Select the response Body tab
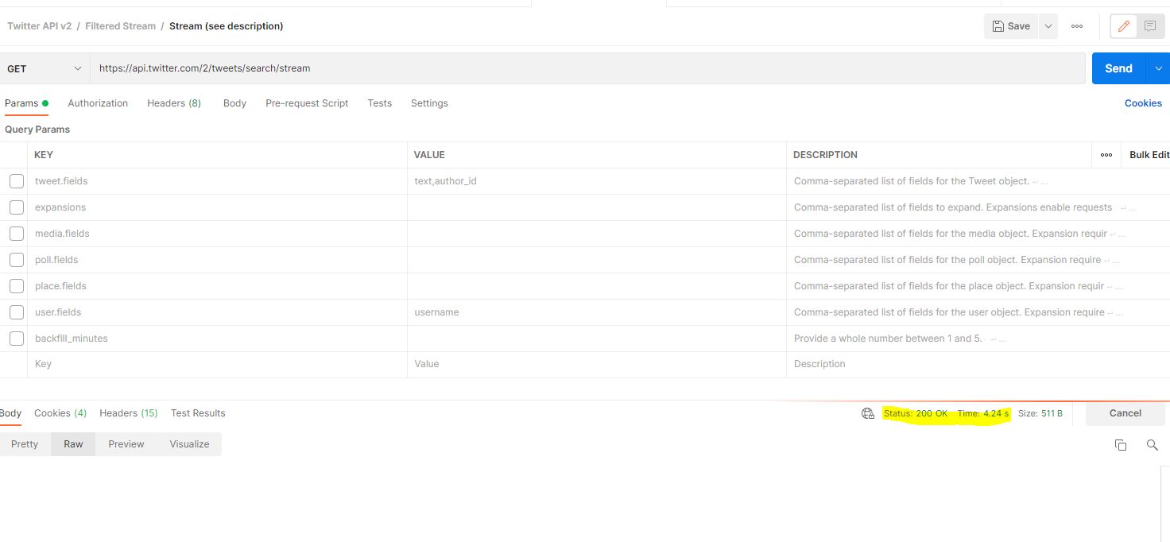Image resolution: width=1170 pixels, height=542 pixels. pos(10,413)
